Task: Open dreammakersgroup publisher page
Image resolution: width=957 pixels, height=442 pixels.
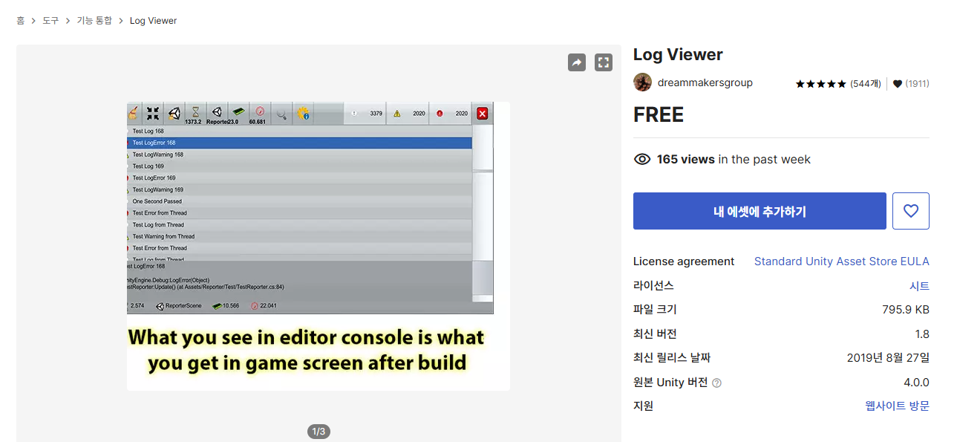Action: (705, 82)
